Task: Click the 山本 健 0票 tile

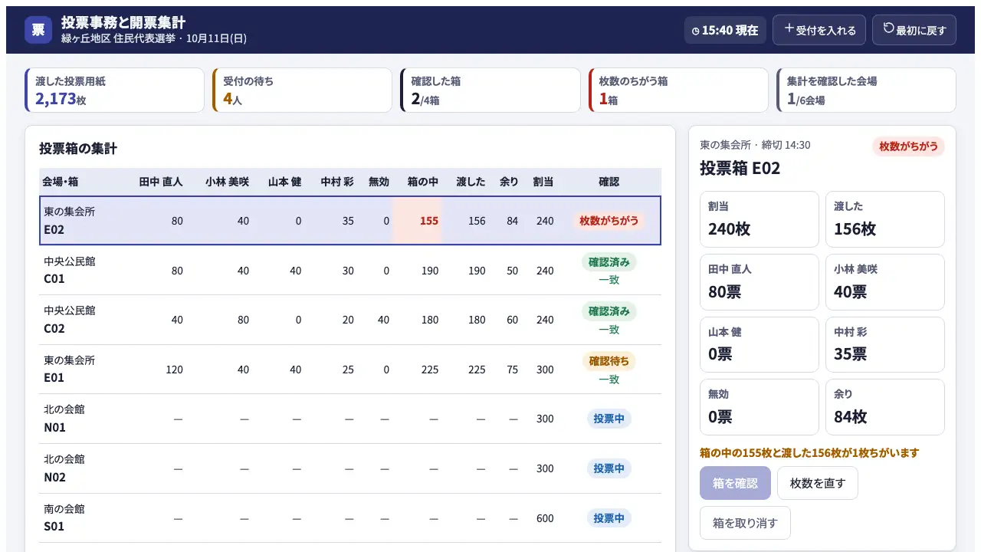Action: (x=760, y=345)
